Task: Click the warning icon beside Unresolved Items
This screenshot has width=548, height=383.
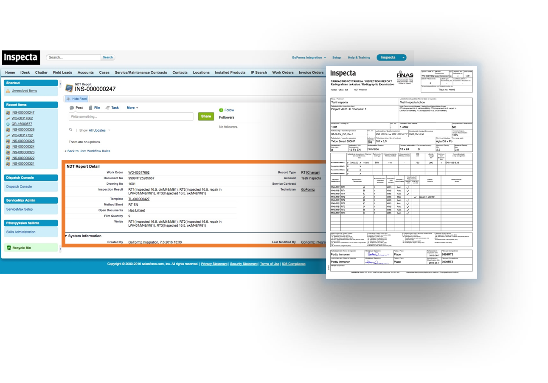Action: 8,91
